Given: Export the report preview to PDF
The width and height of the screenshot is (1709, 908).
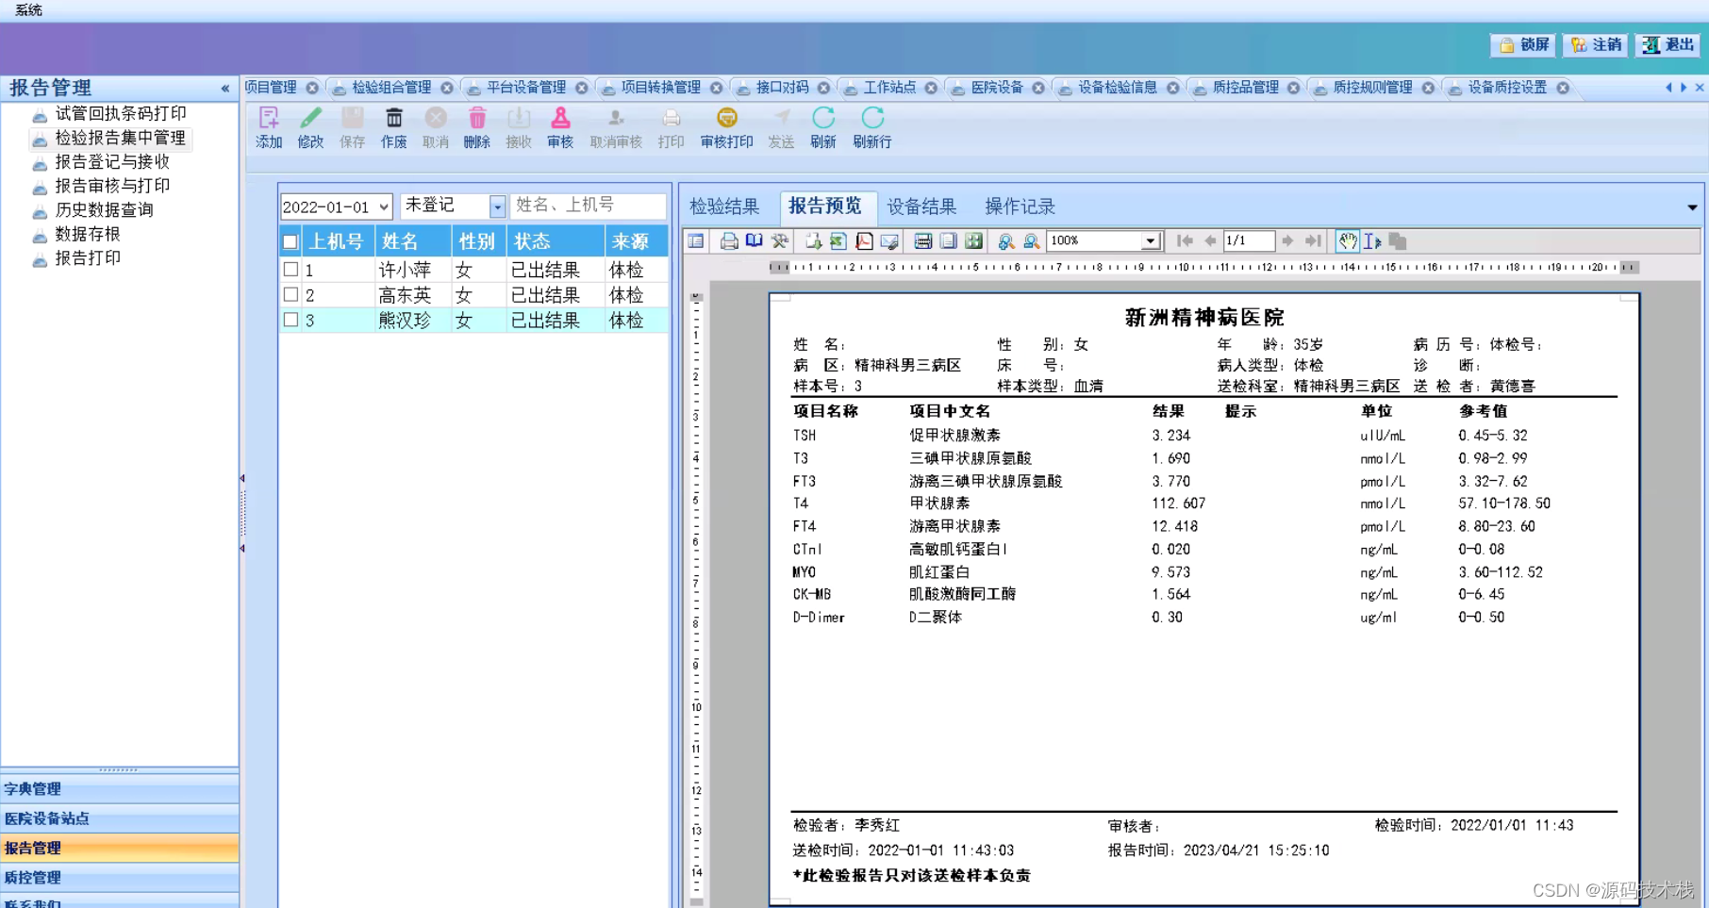Looking at the screenshot, I should point(864,240).
